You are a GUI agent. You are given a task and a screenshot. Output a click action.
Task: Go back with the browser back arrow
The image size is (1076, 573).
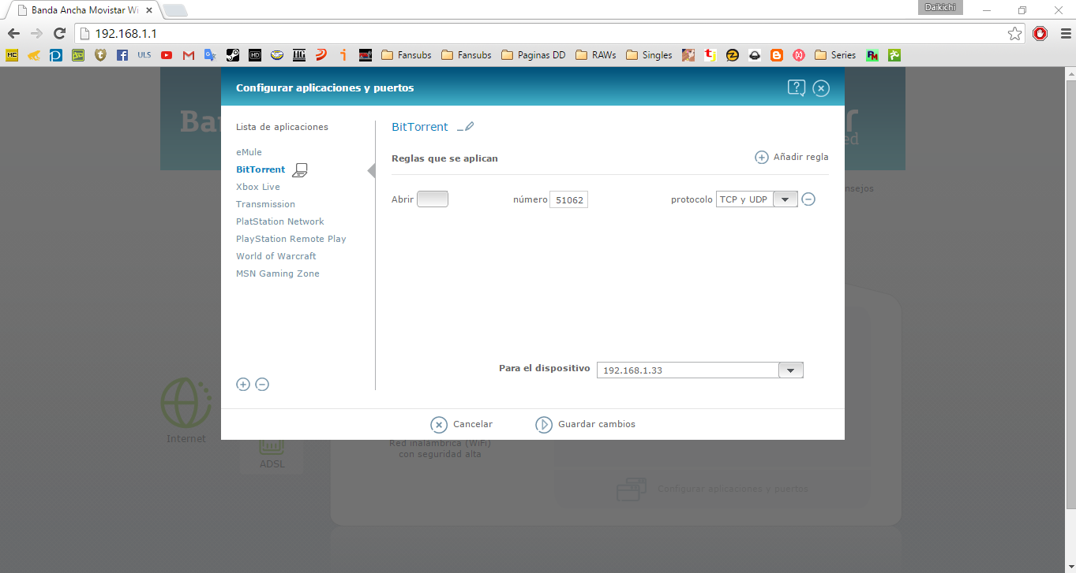pos(13,34)
